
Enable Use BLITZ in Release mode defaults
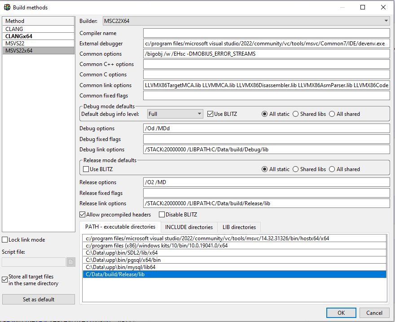click(87, 169)
